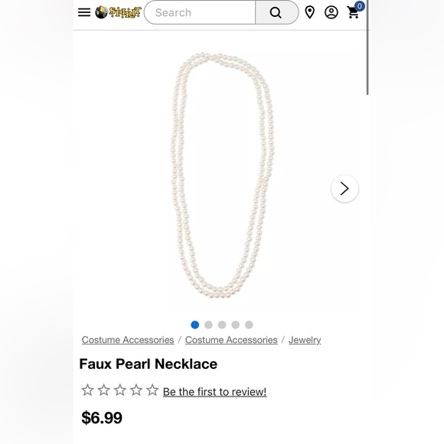This screenshot has width=444, height=444.
Task: Open second Costume Accessories breadcrumb link
Action: coord(231,340)
